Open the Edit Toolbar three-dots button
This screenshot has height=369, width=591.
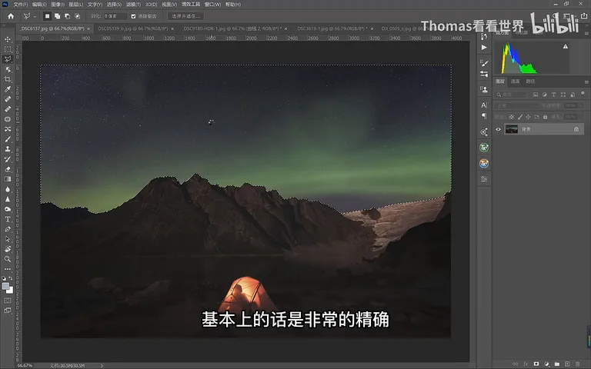coord(8,269)
